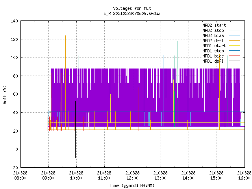This screenshot has height=189, width=252.
Task: Click the 'Volt (V)' y-axis label
Action: [x=5, y=94]
